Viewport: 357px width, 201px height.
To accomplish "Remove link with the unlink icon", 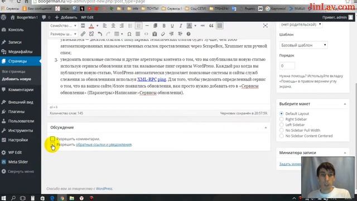I will (x=91, y=34).
